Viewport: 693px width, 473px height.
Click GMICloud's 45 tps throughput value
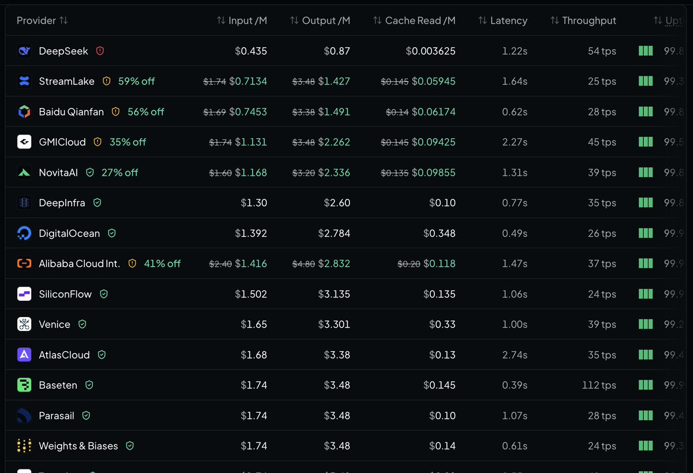pyautogui.click(x=602, y=142)
